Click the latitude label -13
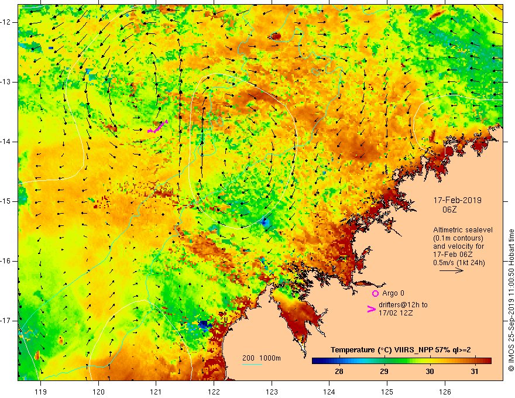The image size is (515, 398). pos(6,82)
